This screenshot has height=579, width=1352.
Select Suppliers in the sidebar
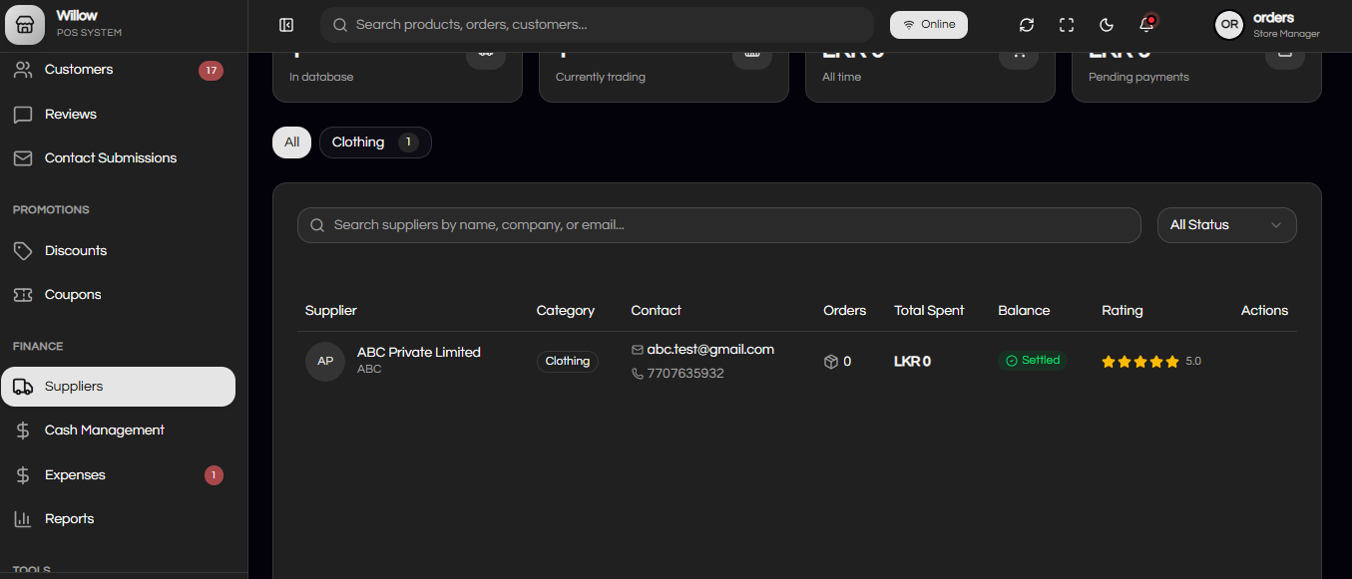point(118,387)
